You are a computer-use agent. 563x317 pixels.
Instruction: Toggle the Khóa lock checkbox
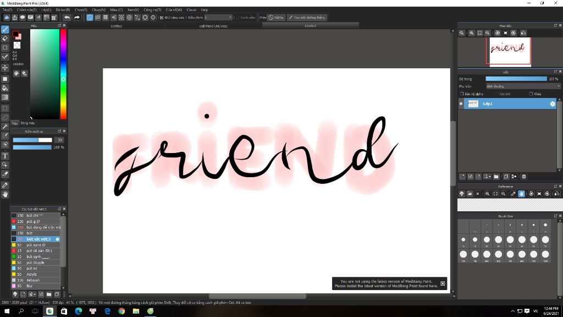[531, 94]
